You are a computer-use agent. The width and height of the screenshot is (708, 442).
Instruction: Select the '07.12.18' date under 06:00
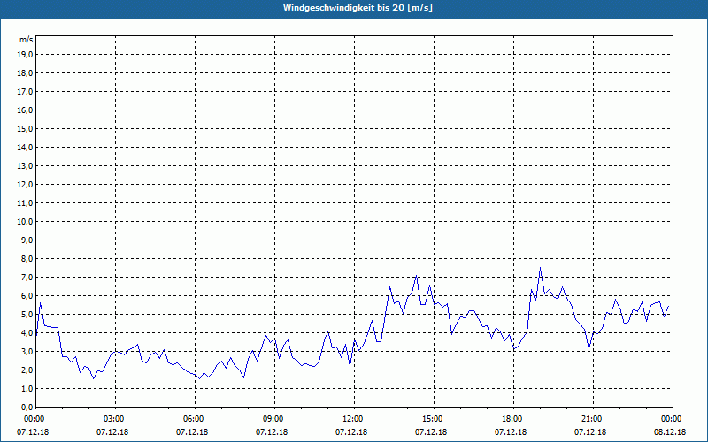tap(192, 432)
